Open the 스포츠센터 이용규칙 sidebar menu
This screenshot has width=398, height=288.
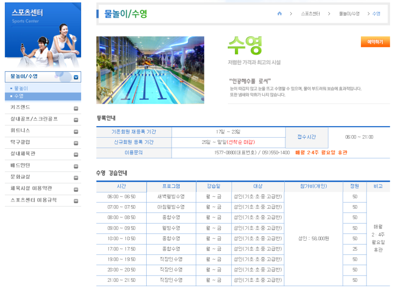(x=43, y=200)
